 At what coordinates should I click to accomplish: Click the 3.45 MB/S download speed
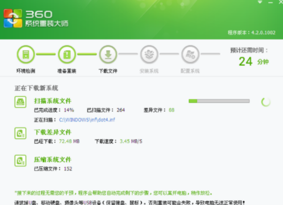coord(131,141)
